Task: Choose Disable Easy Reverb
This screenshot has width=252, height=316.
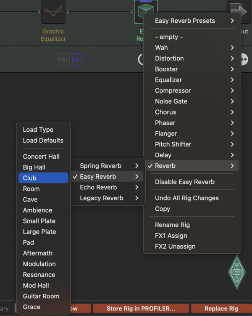Action: coord(192,182)
